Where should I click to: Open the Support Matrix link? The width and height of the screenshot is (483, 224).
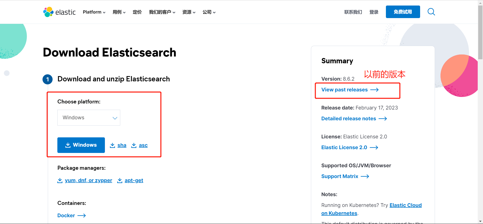point(345,176)
